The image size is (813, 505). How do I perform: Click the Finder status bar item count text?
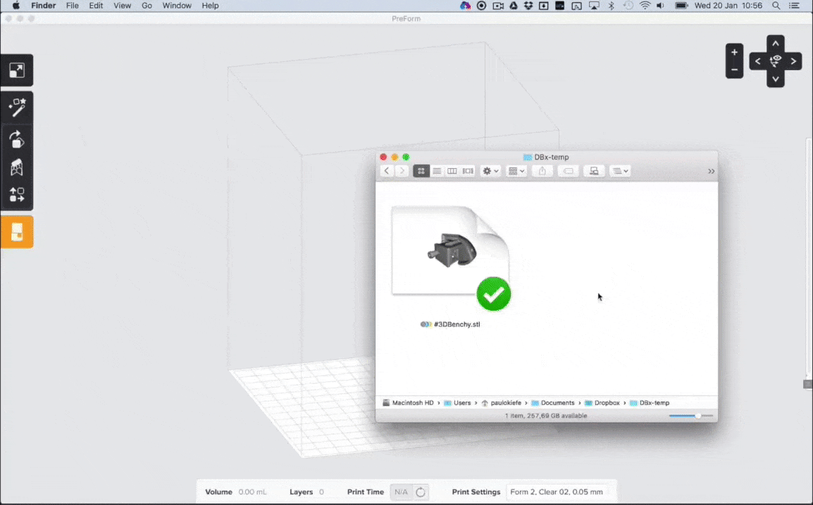point(546,416)
